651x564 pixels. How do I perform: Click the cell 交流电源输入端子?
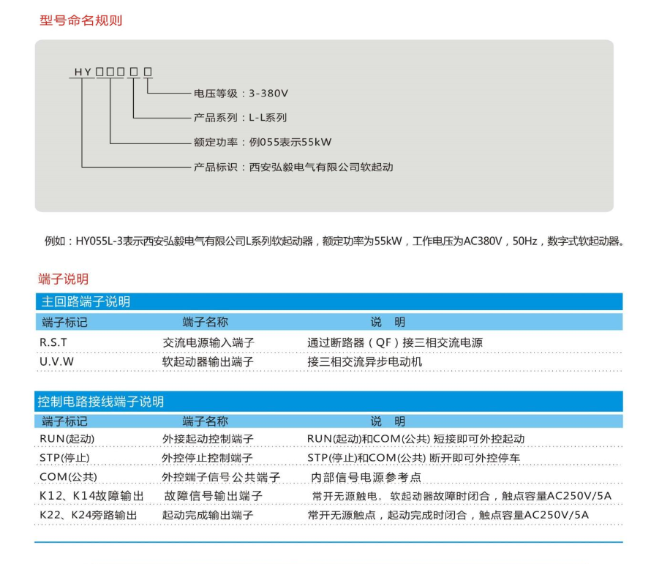pos(208,342)
